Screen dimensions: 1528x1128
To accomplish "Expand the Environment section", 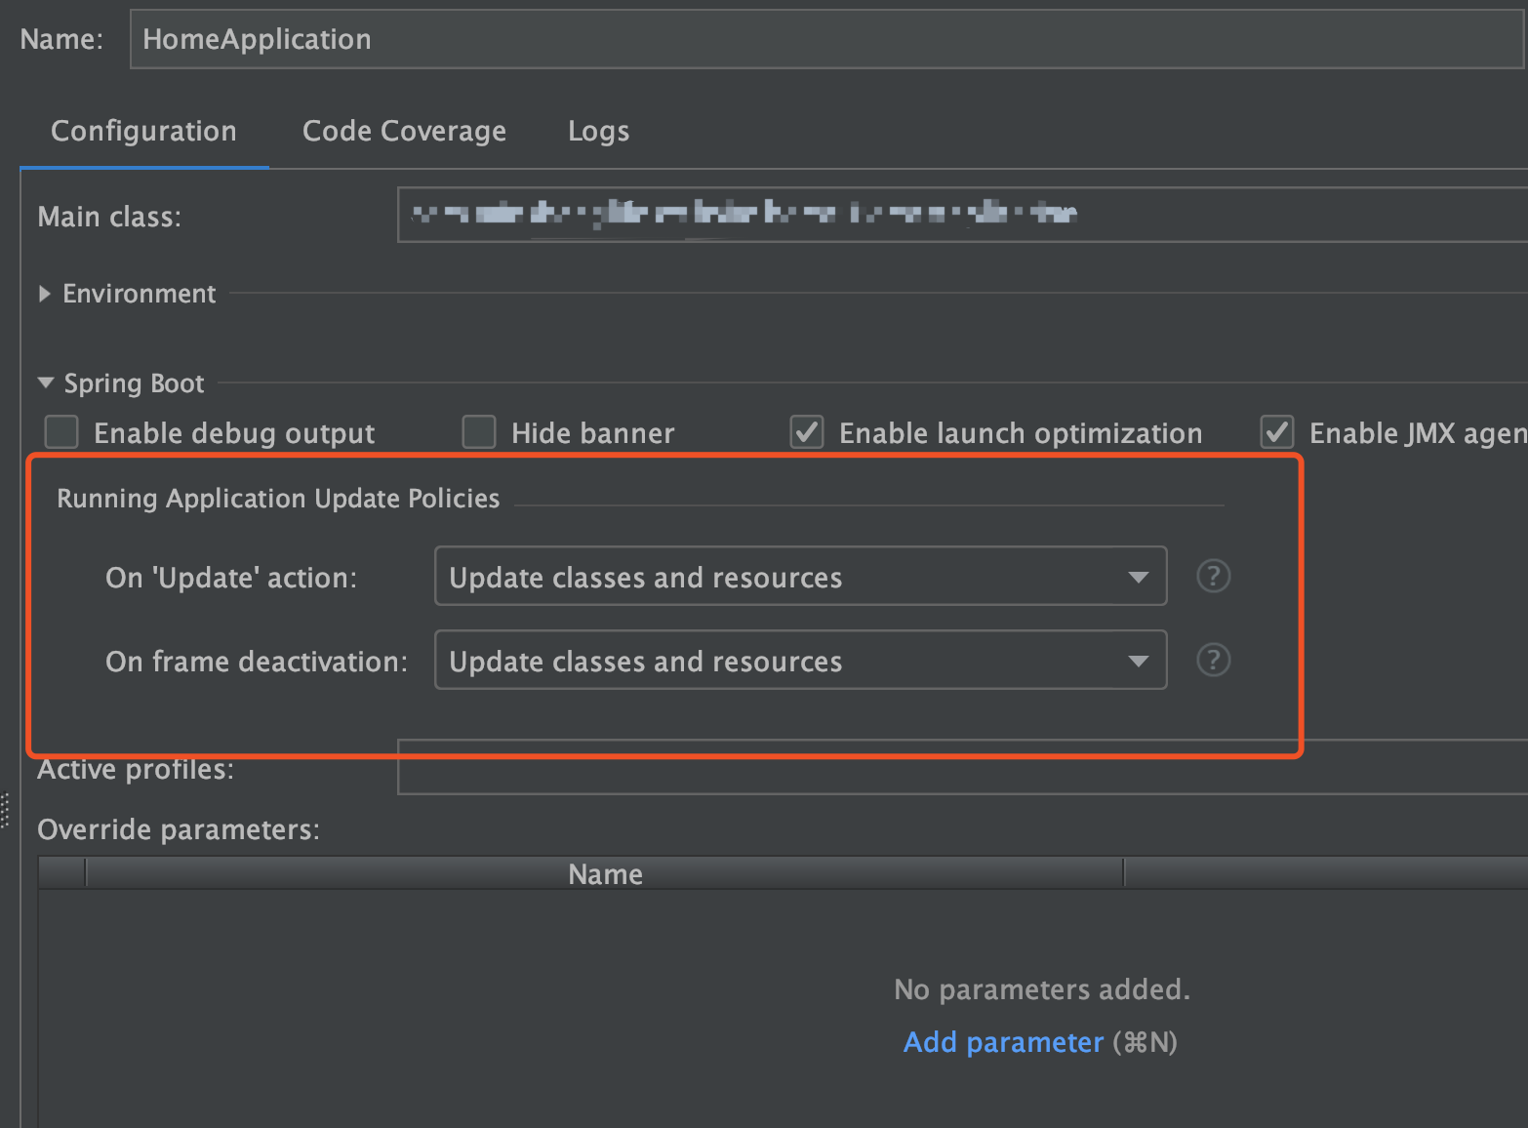I will (45, 294).
